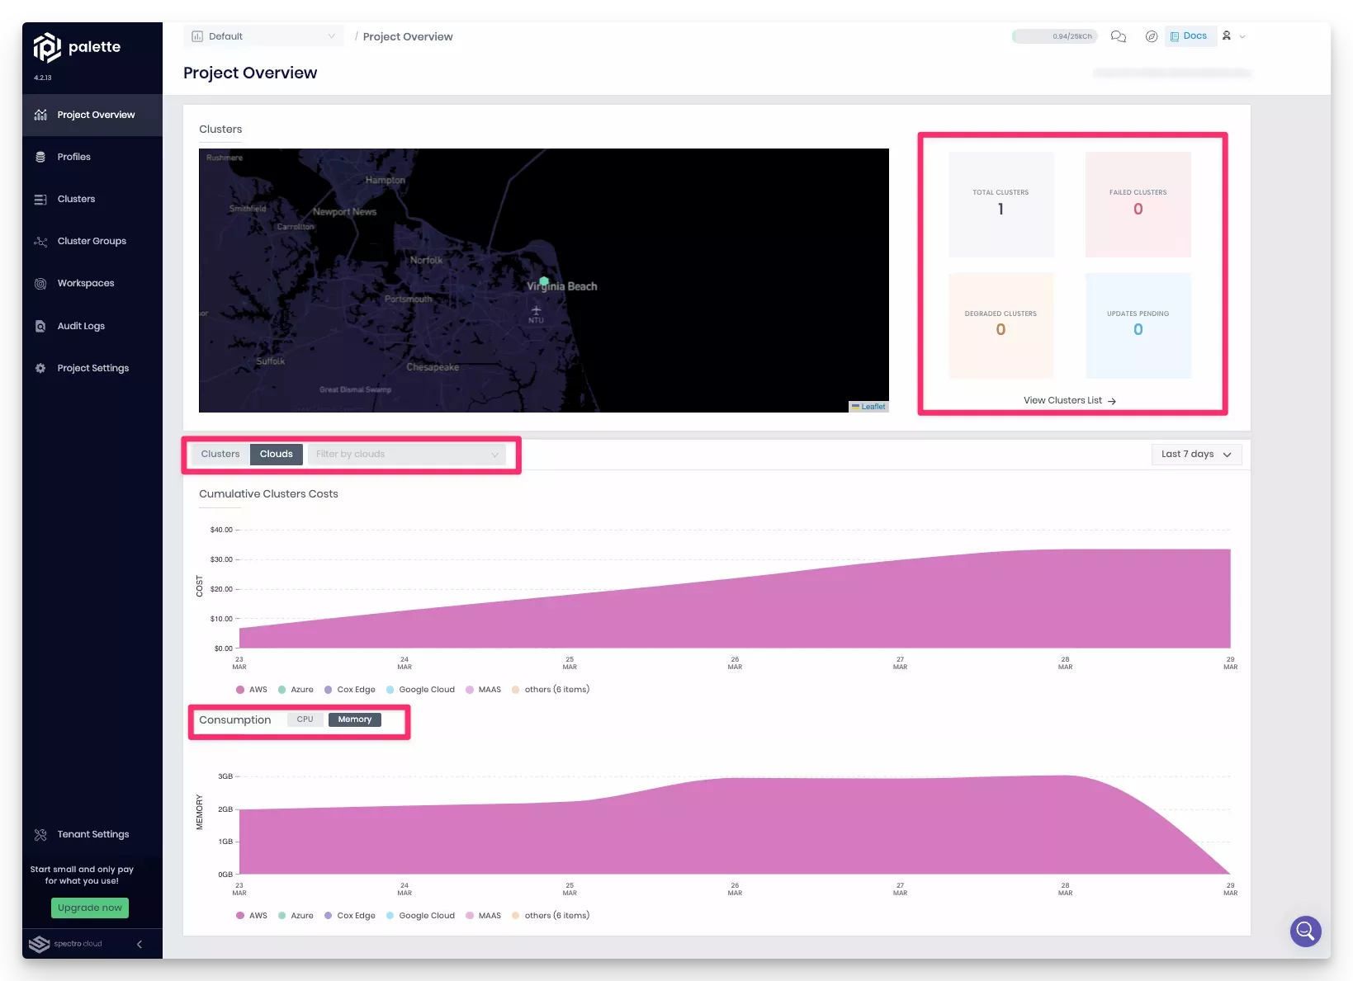Screen dimensions: 1353x981
Task: Select the Audit Logs icon
Action: pos(40,326)
